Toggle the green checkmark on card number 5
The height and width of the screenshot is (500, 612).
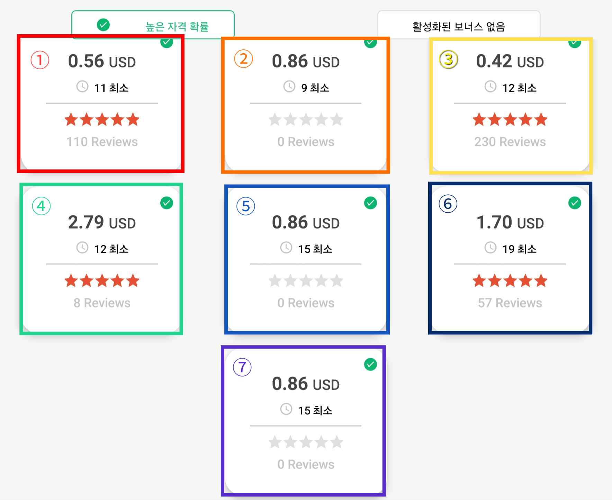(370, 203)
